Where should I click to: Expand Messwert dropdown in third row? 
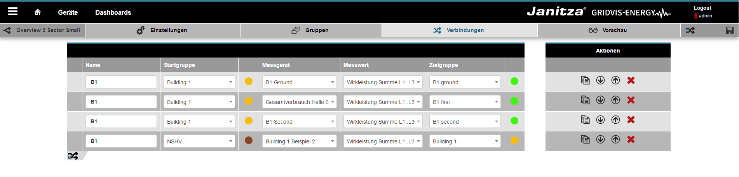383,121
